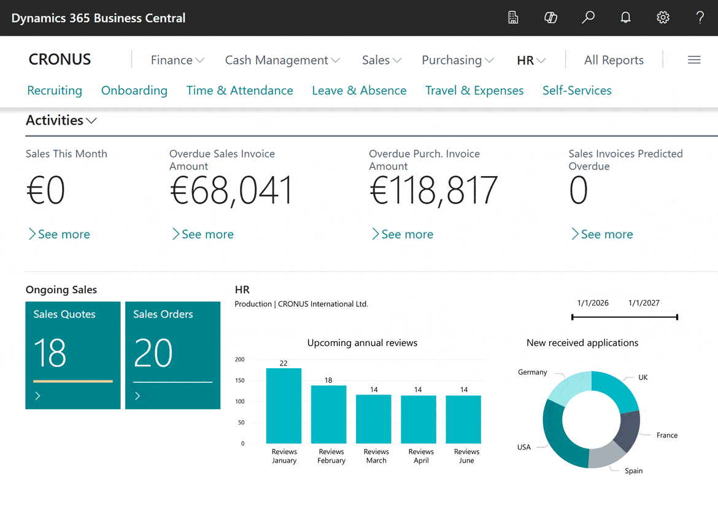Click the arrow in Sales Quotes tile

click(x=38, y=396)
